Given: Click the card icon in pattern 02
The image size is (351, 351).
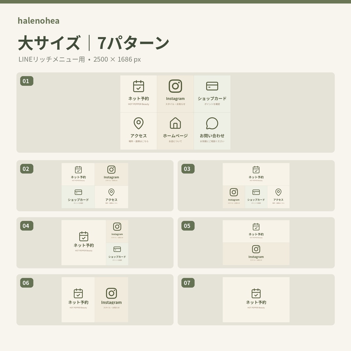Looking at the screenshot, I should (x=78, y=192).
